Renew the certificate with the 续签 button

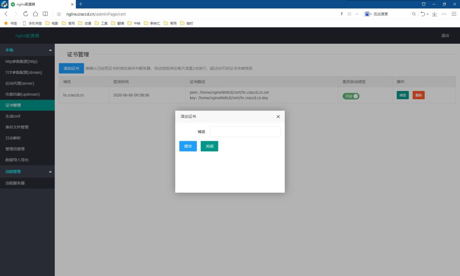pyautogui.click(x=402, y=95)
